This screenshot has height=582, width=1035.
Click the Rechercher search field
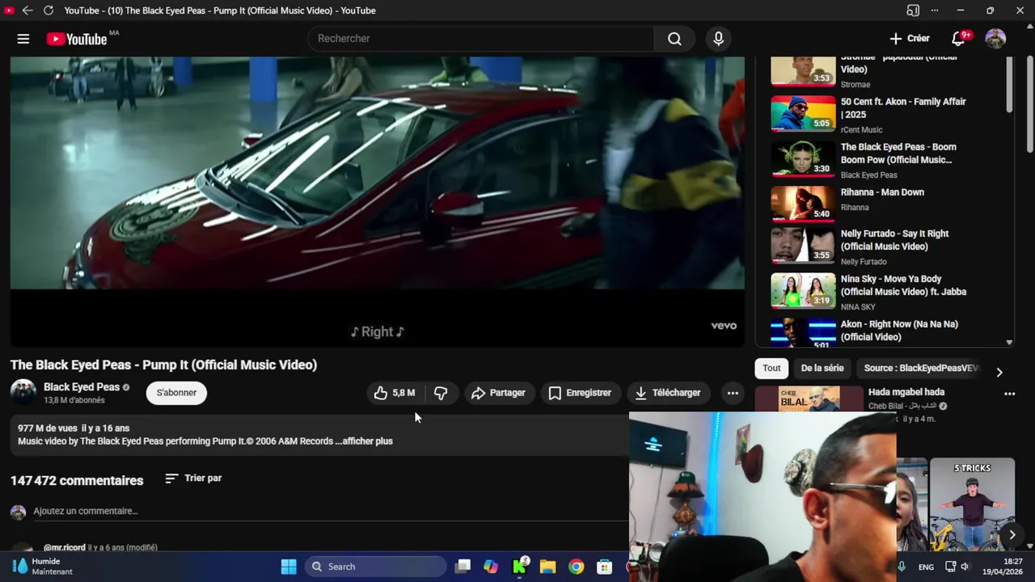click(481, 39)
